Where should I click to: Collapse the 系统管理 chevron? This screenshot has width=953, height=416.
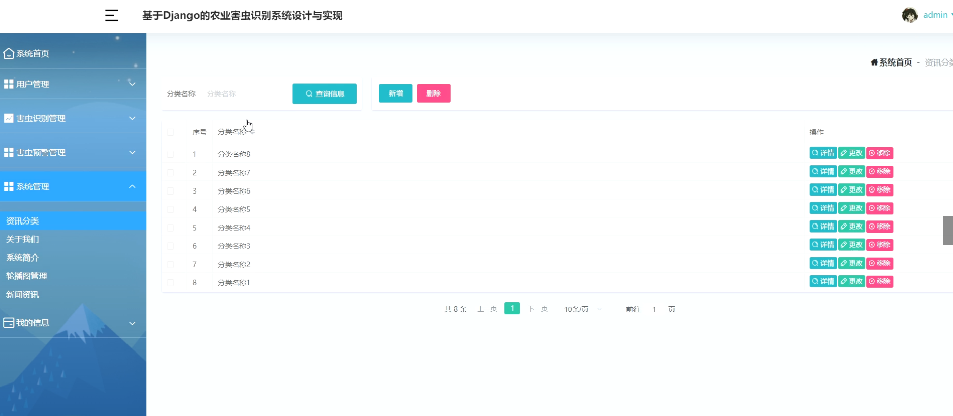(x=132, y=186)
